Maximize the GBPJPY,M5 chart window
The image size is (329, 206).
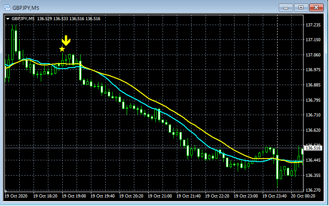click(301, 8)
